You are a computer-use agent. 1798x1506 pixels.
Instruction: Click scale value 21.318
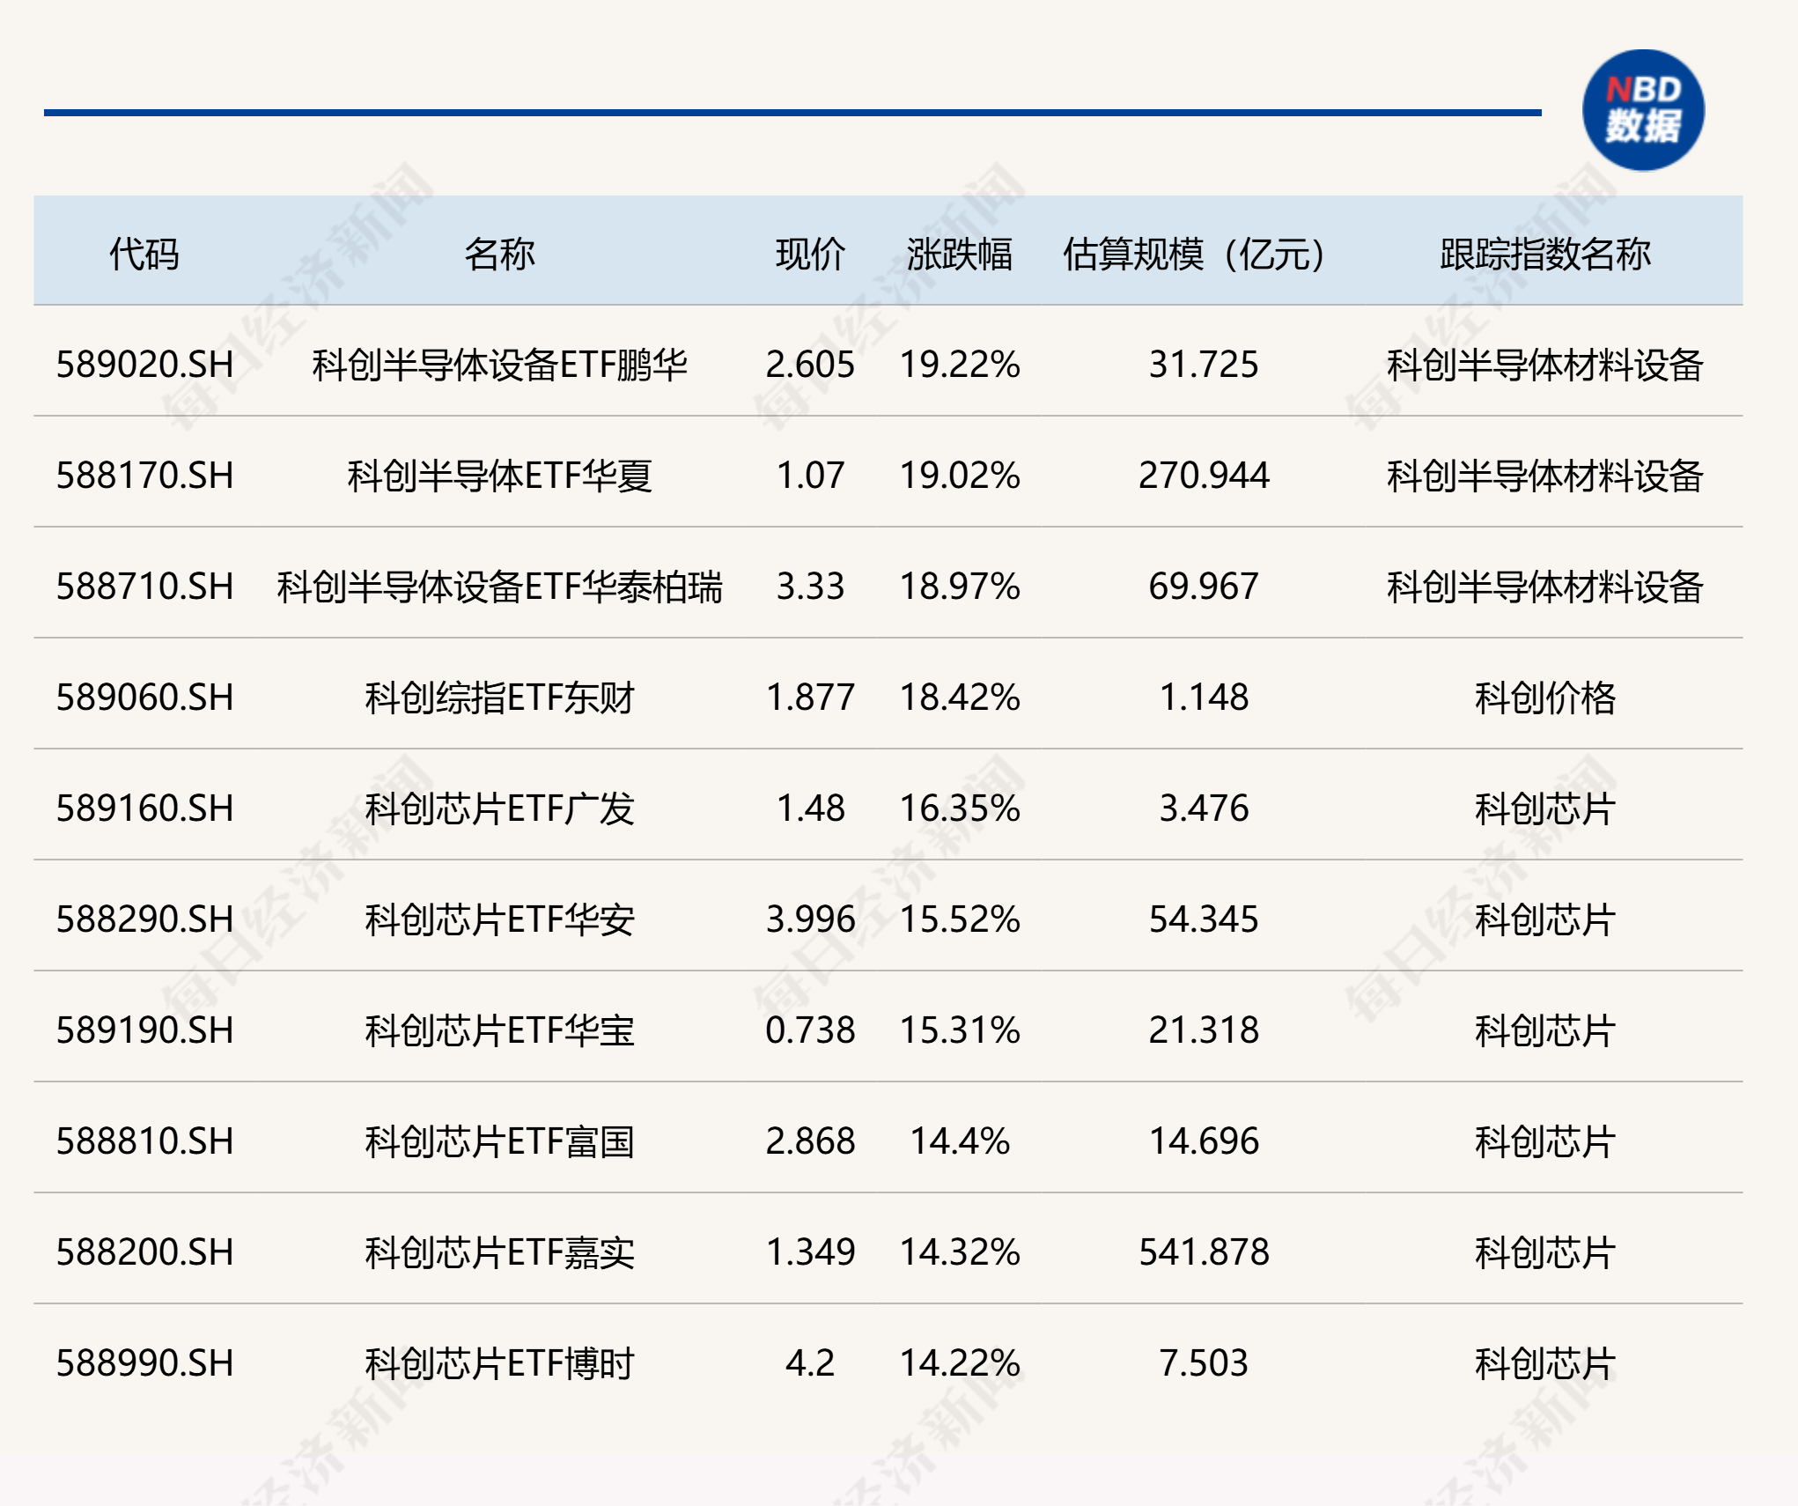(1204, 1030)
